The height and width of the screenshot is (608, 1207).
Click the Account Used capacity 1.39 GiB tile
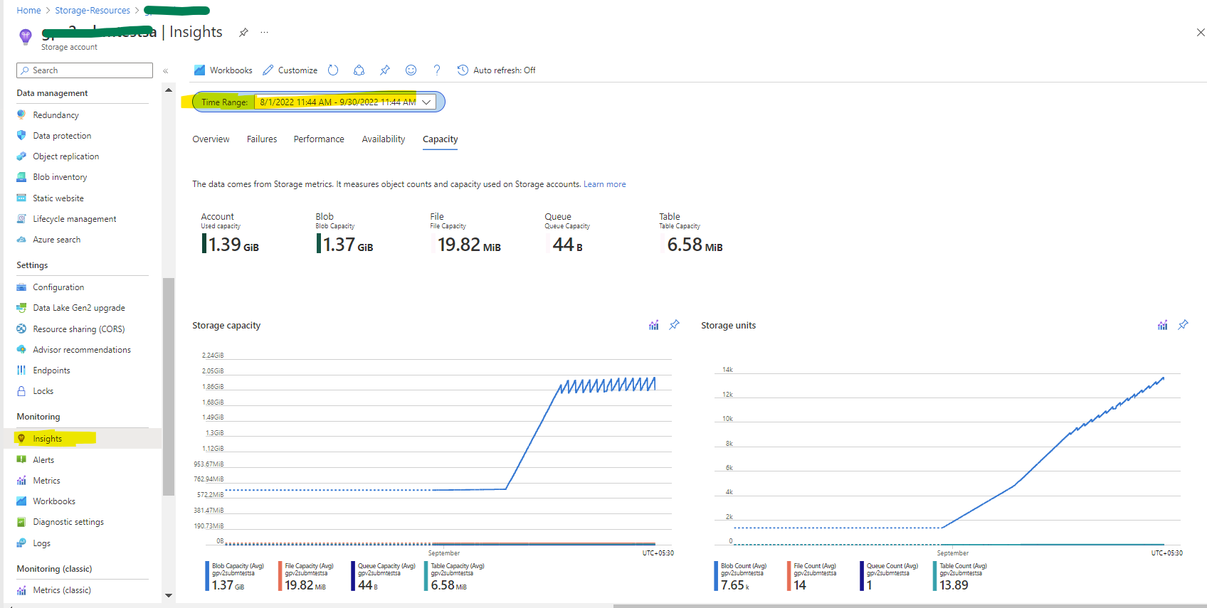tap(231, 233)
